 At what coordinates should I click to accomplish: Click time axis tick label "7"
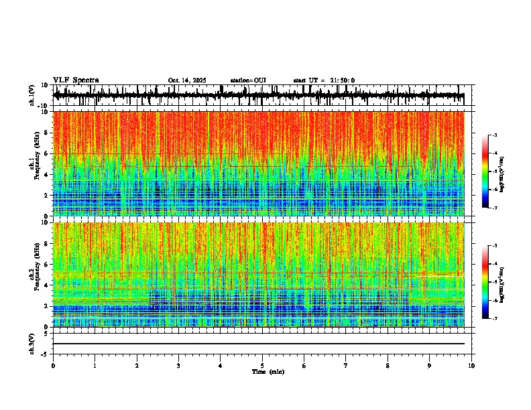[x=346, y=366]
